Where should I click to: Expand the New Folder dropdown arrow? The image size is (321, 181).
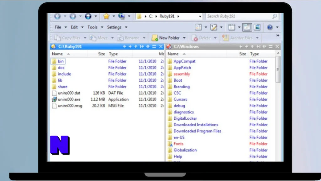click(x=184, y=38)
